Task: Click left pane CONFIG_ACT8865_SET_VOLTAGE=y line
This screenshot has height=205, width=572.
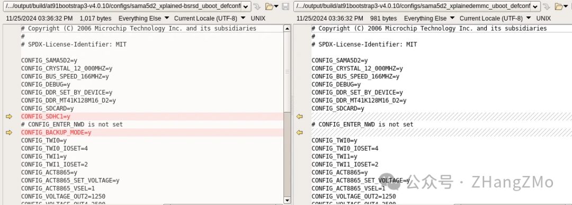Action: click(x=70, y=181)
